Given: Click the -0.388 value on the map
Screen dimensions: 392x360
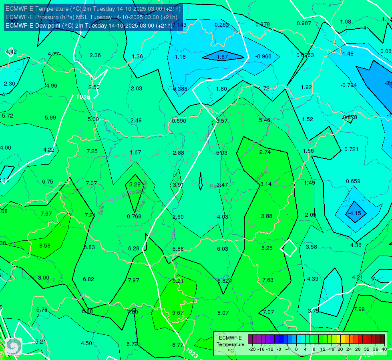Looking at the screenshot, I should [x=179, y=89].
